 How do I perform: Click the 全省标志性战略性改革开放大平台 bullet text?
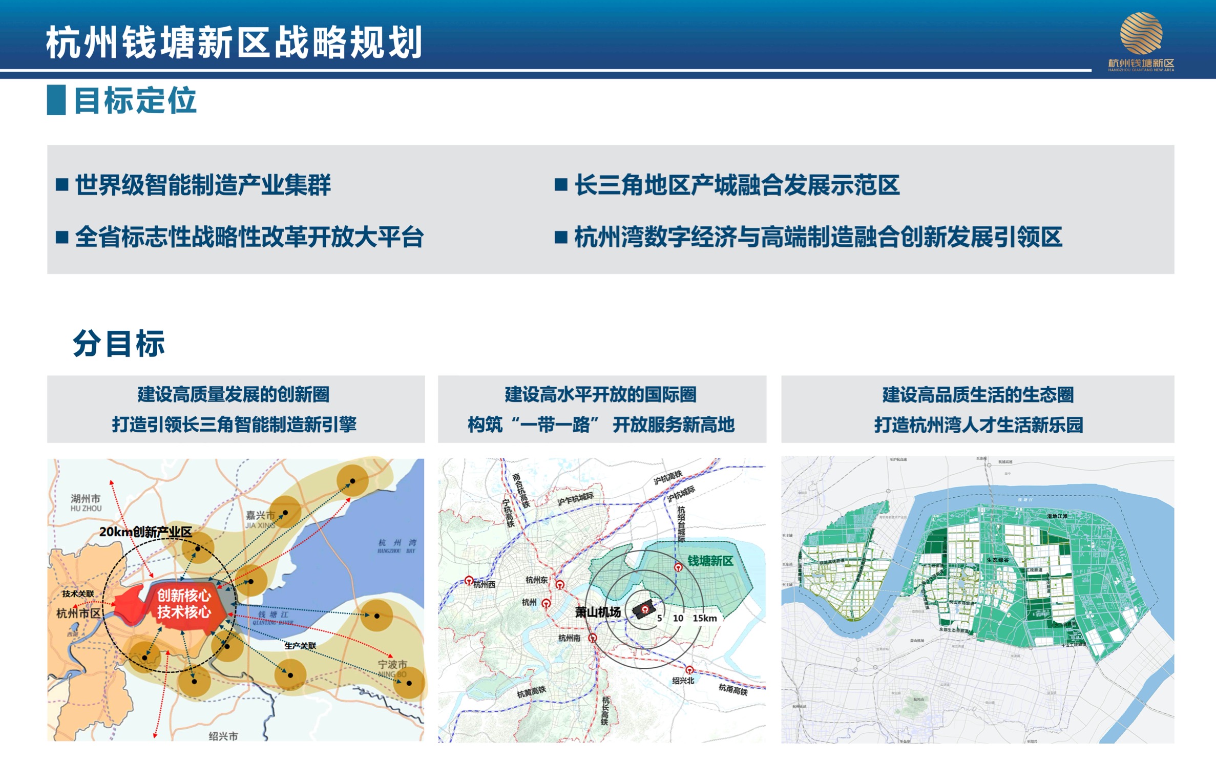pos(249,237)
